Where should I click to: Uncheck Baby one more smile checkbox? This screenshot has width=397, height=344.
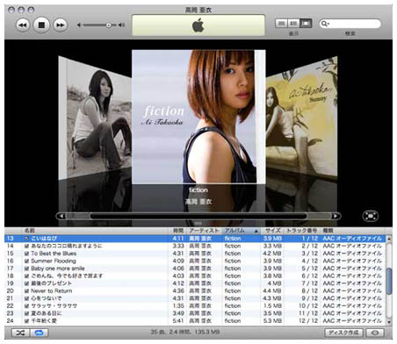tap(26, 269)
